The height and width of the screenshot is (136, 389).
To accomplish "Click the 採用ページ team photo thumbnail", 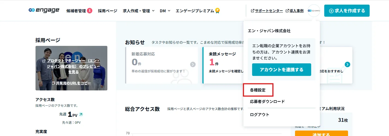I will (x=71, y=68).
